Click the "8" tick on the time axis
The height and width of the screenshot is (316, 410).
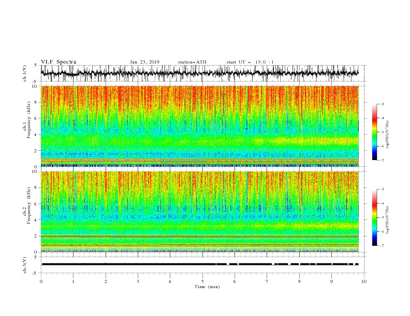(299, 281)
